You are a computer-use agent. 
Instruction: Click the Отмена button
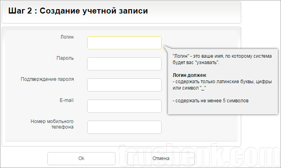(161, 158)
